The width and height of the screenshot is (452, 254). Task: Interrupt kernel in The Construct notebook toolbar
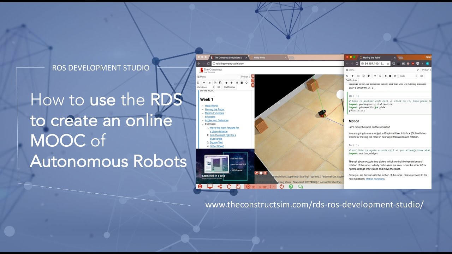pos(242,83)
